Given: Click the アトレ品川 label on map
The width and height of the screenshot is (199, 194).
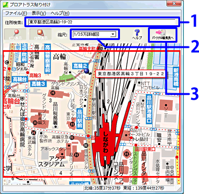Looking at the screenshot, I should [138, 139].
